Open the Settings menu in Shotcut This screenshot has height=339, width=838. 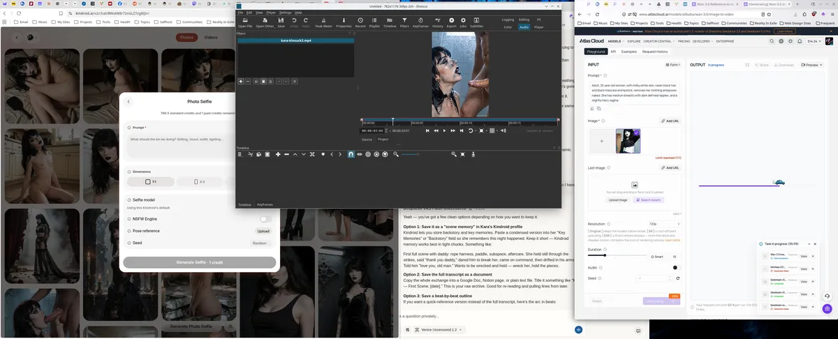(x=285, y=12)
